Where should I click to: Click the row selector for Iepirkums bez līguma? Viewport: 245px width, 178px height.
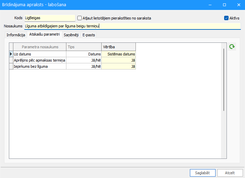pyautogui.click(x=11, y=66)
